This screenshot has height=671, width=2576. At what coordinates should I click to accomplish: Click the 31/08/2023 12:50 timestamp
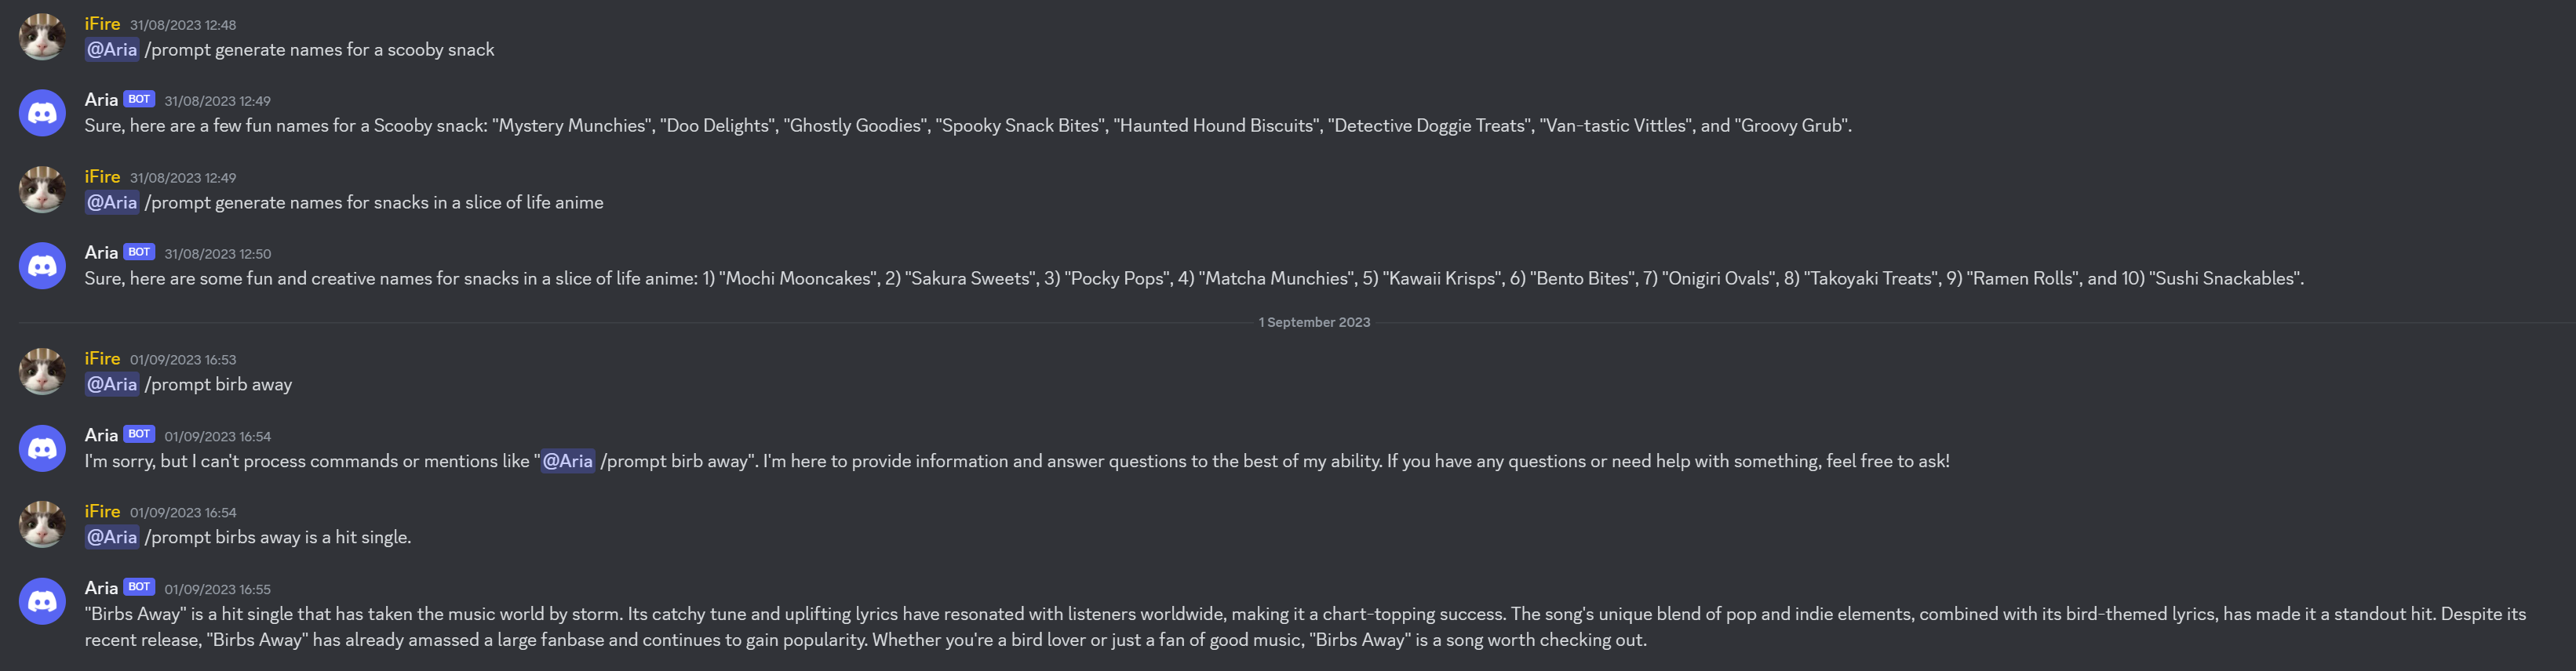tap(217, 254)
